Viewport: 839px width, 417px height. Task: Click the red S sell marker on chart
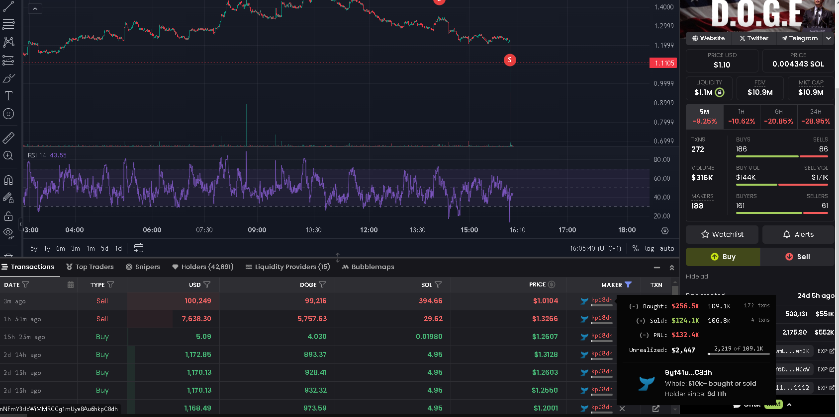click(510, 60)
